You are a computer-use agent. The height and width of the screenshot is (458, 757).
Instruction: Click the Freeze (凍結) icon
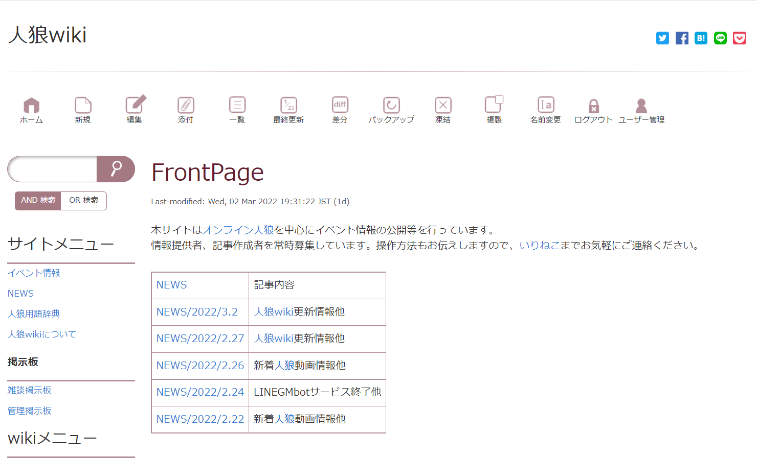click(x=443, y=105)
